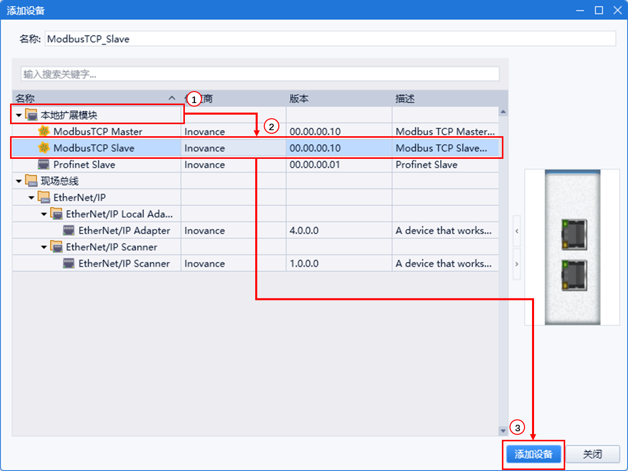Collapse the EtherNet/IP Local Adapter node

(x=44, y=215)
